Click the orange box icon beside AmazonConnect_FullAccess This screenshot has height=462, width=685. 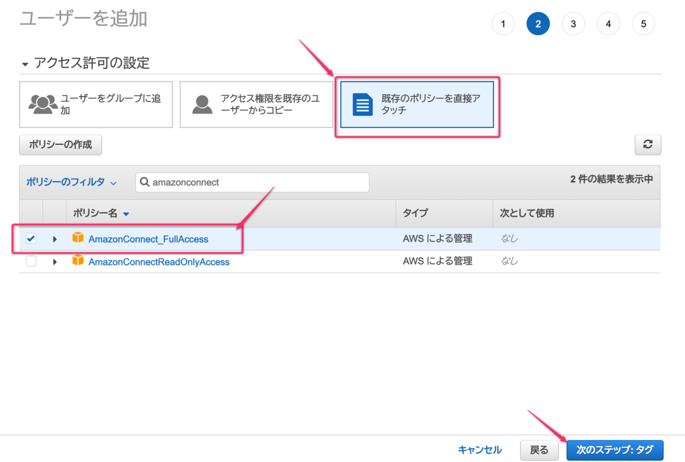click(x=78, y=238)
